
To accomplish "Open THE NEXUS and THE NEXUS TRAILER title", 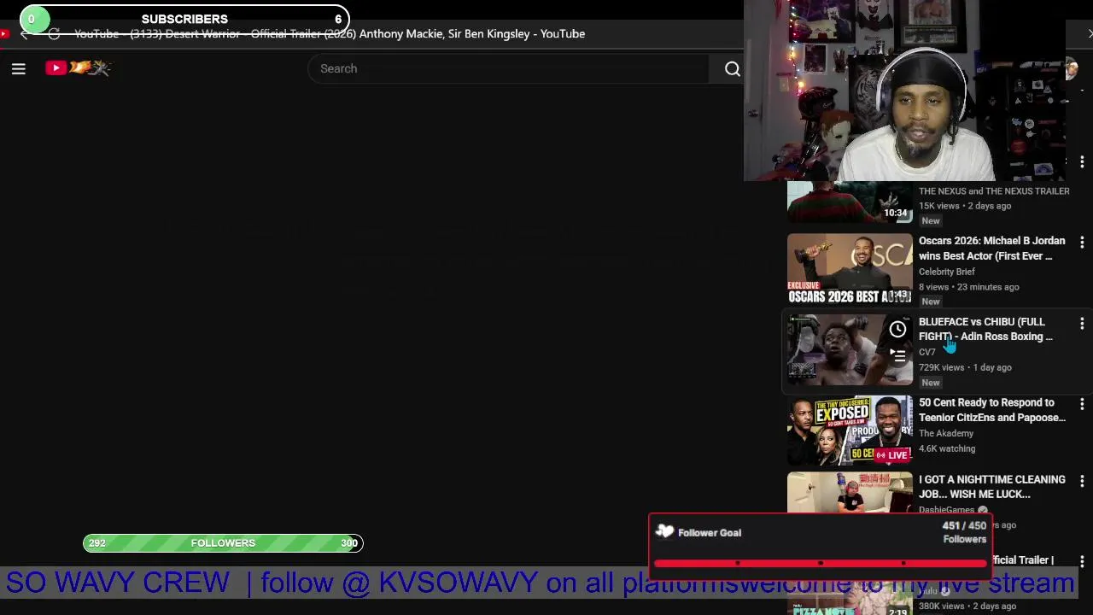I will click(994, 191).
